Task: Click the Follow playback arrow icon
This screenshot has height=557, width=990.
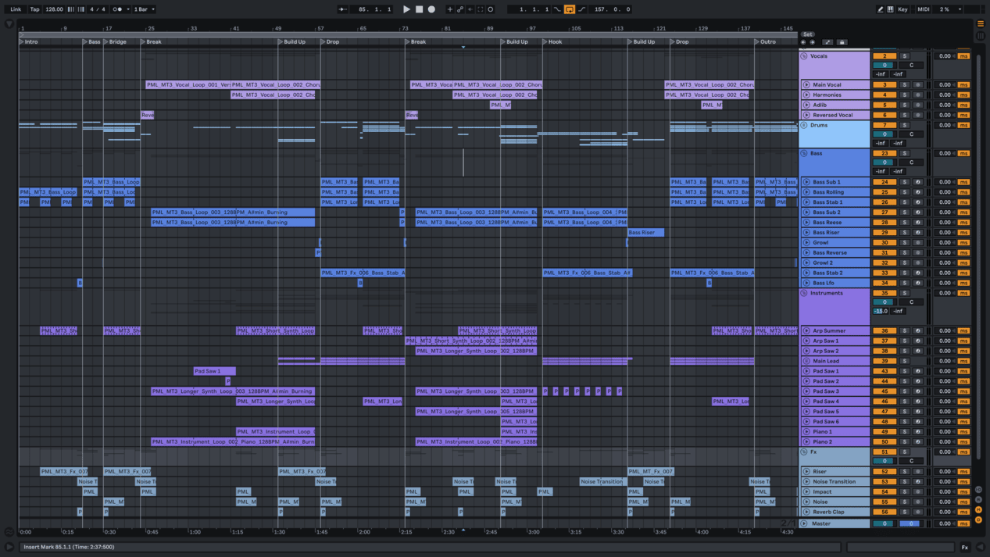Action: (x=342, y=9)
